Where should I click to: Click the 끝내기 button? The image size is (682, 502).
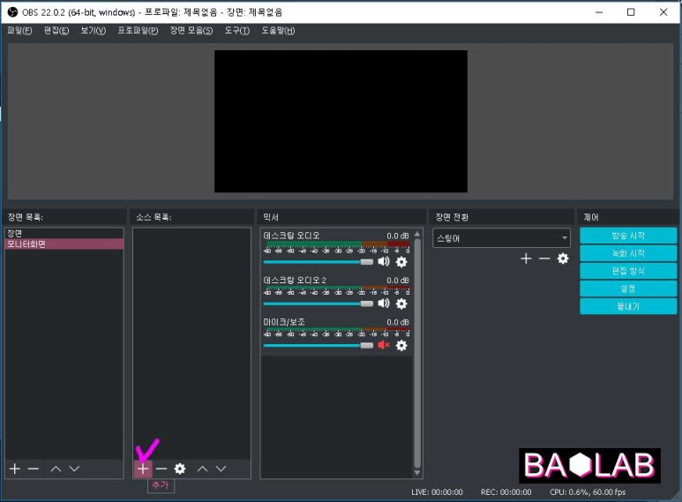click(628, 306)
